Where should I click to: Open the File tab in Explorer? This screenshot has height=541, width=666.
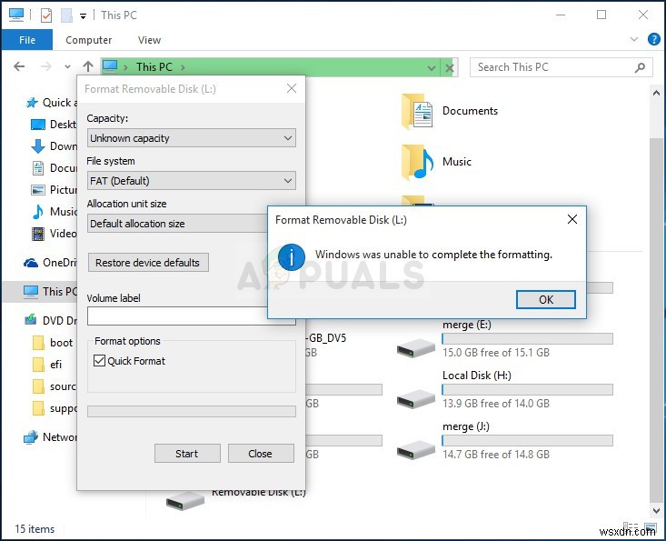click(27, 40)
